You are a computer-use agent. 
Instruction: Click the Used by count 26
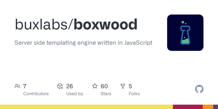pos(69,86)
